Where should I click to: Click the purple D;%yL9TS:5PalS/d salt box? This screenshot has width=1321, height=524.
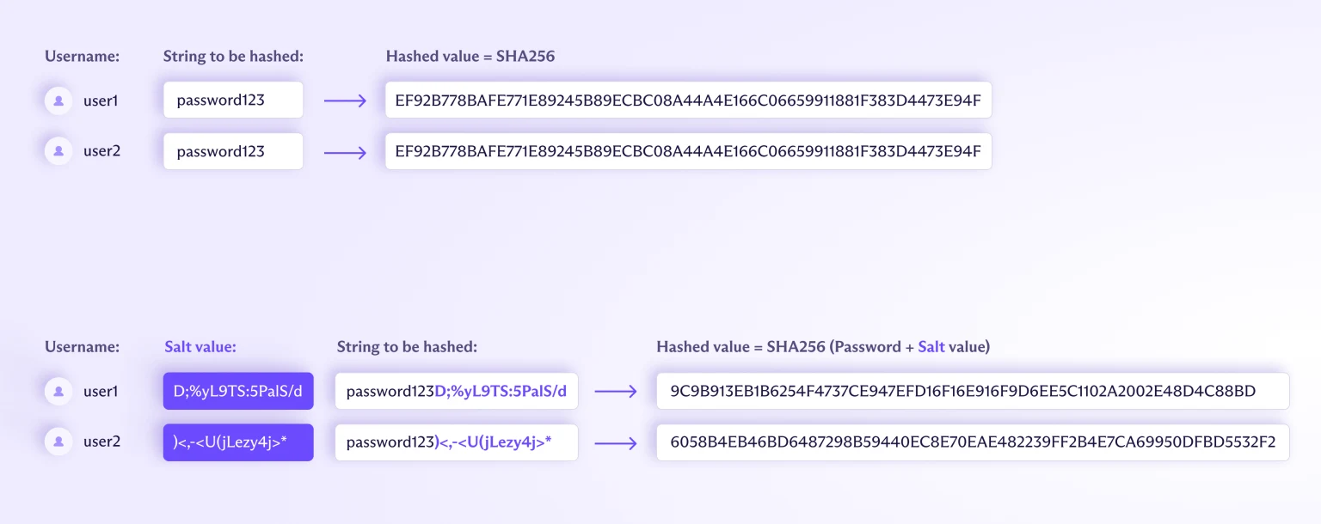(x=238, y=392)
